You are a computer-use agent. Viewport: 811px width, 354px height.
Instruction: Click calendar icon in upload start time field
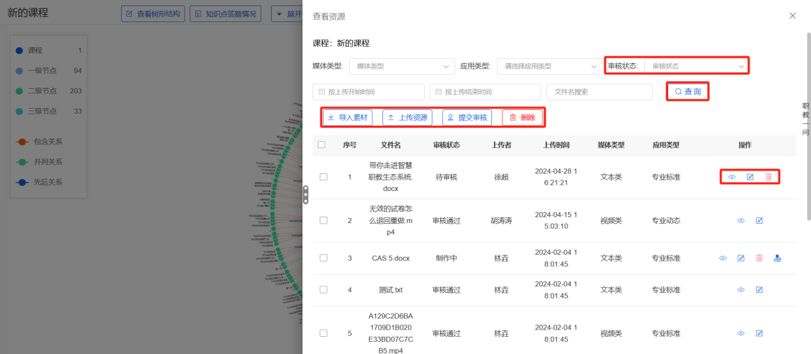[322, 92]
